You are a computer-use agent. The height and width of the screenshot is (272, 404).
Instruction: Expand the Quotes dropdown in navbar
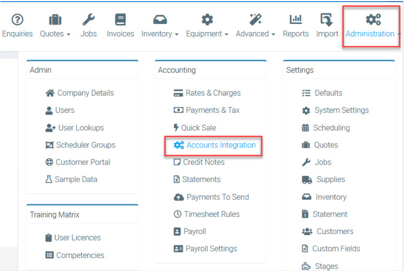tap(55, 34)
